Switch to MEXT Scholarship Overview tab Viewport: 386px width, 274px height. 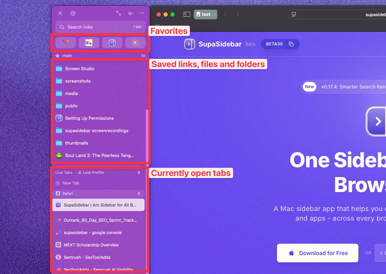click(x=98, y=245)
